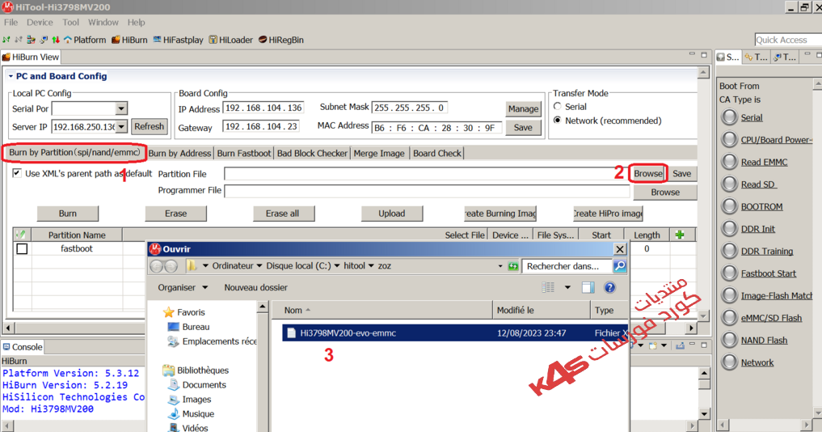This screenshot has width=822, height=432.
Task: Switch to Burn Fastboot tab
Action: 244,153
